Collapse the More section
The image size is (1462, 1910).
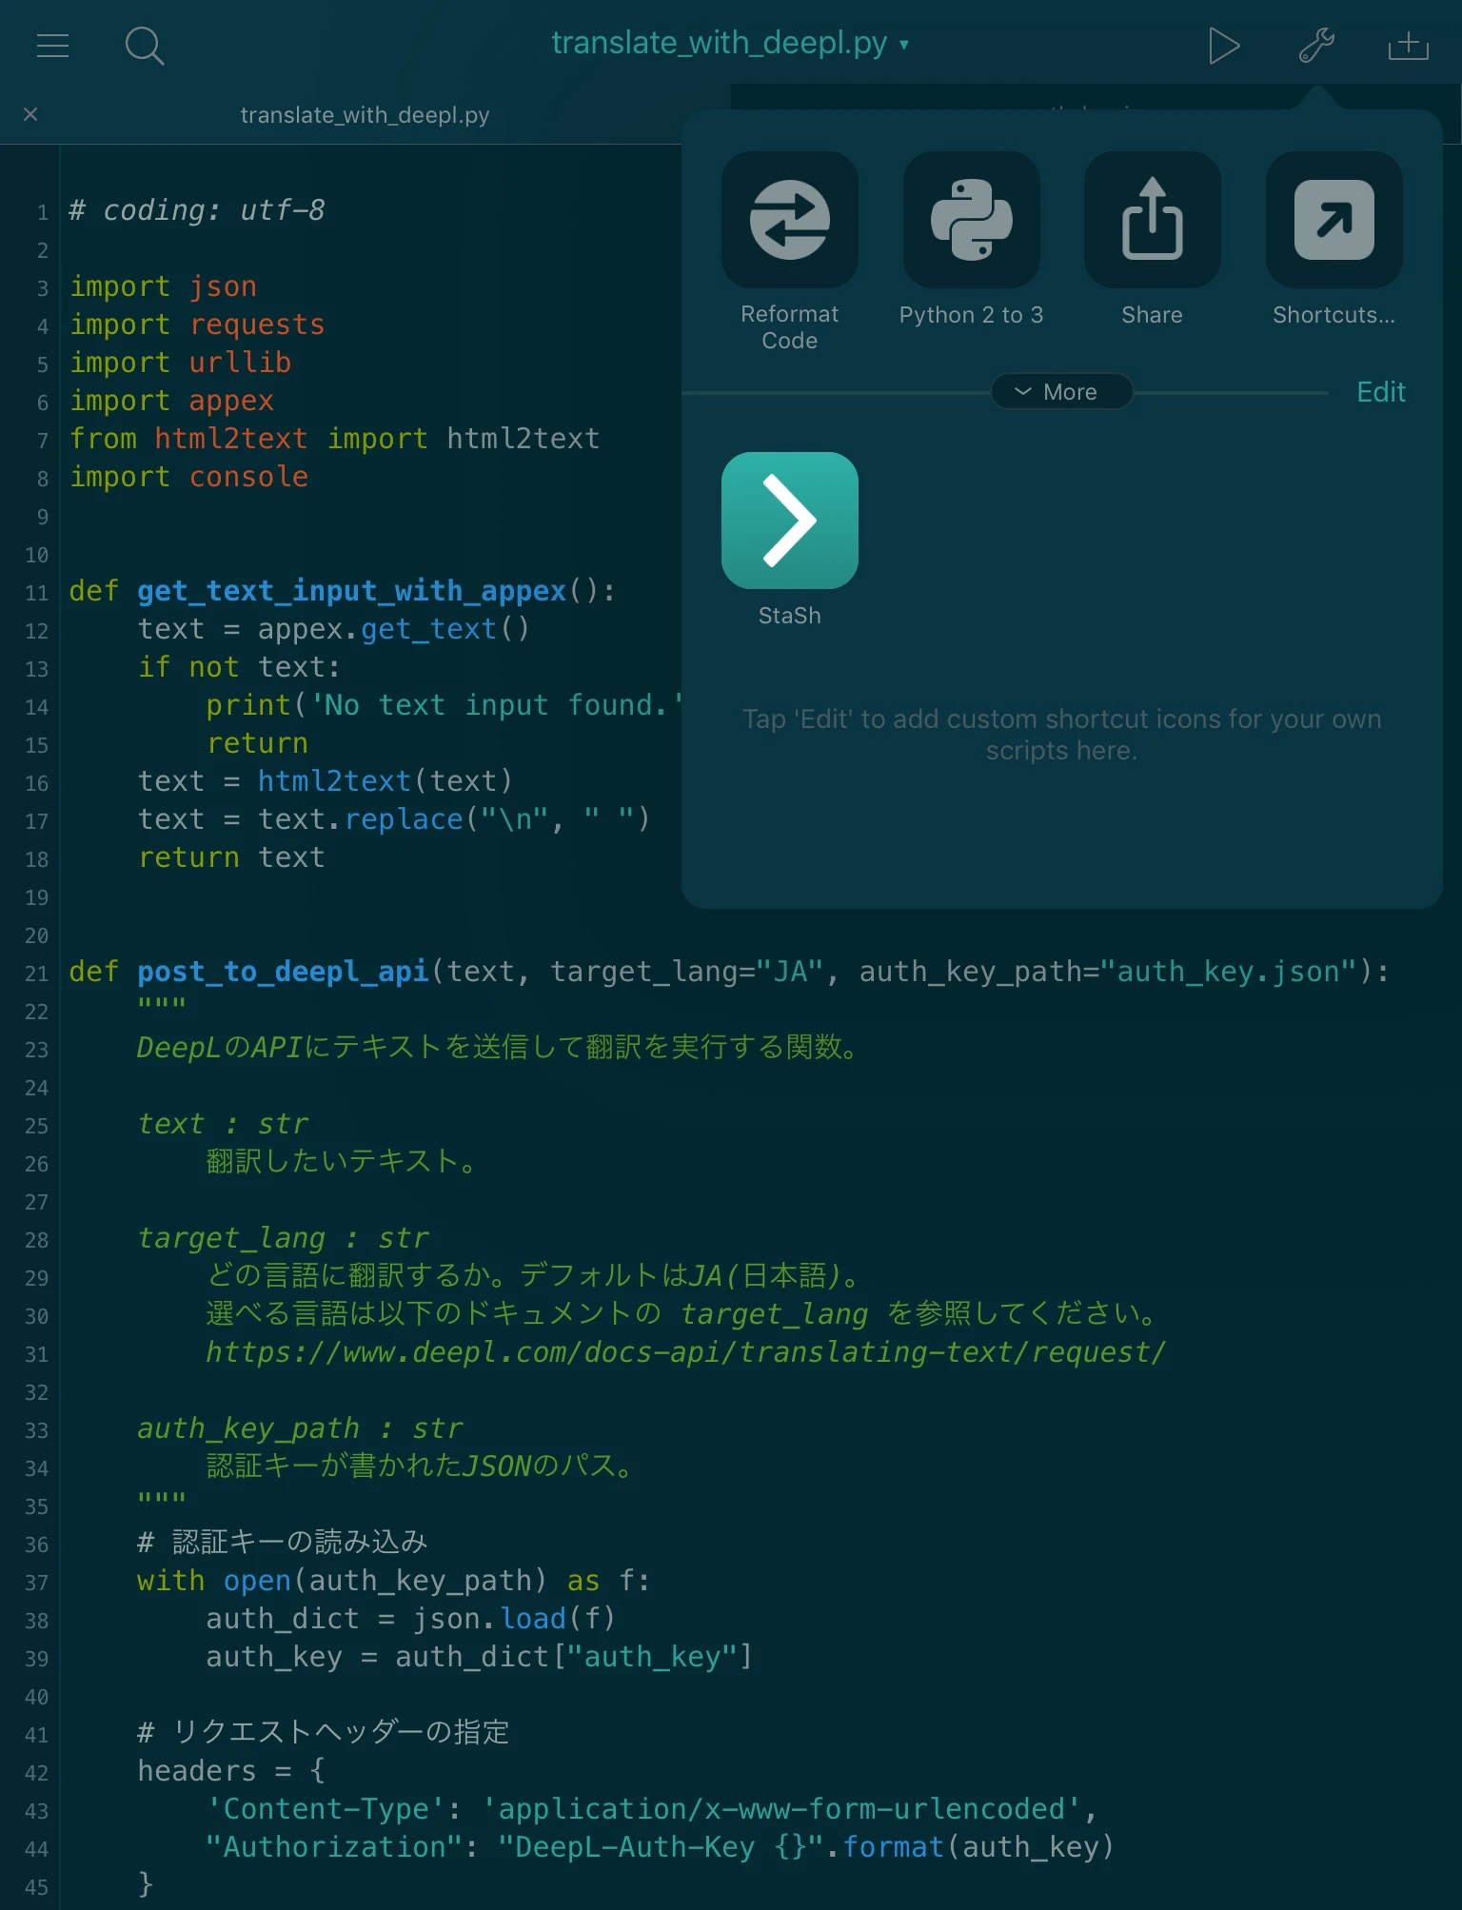click(1061, 392)
